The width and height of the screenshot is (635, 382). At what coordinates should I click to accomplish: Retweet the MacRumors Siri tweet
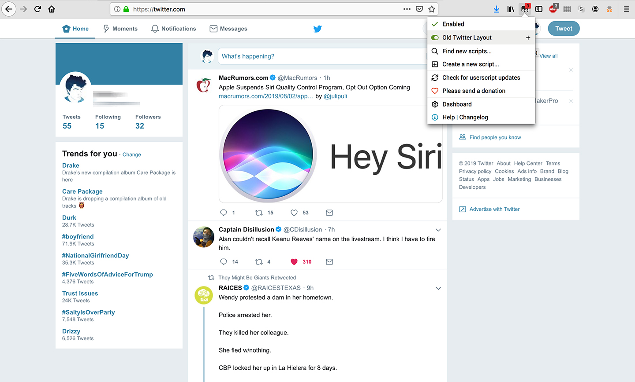259,213
